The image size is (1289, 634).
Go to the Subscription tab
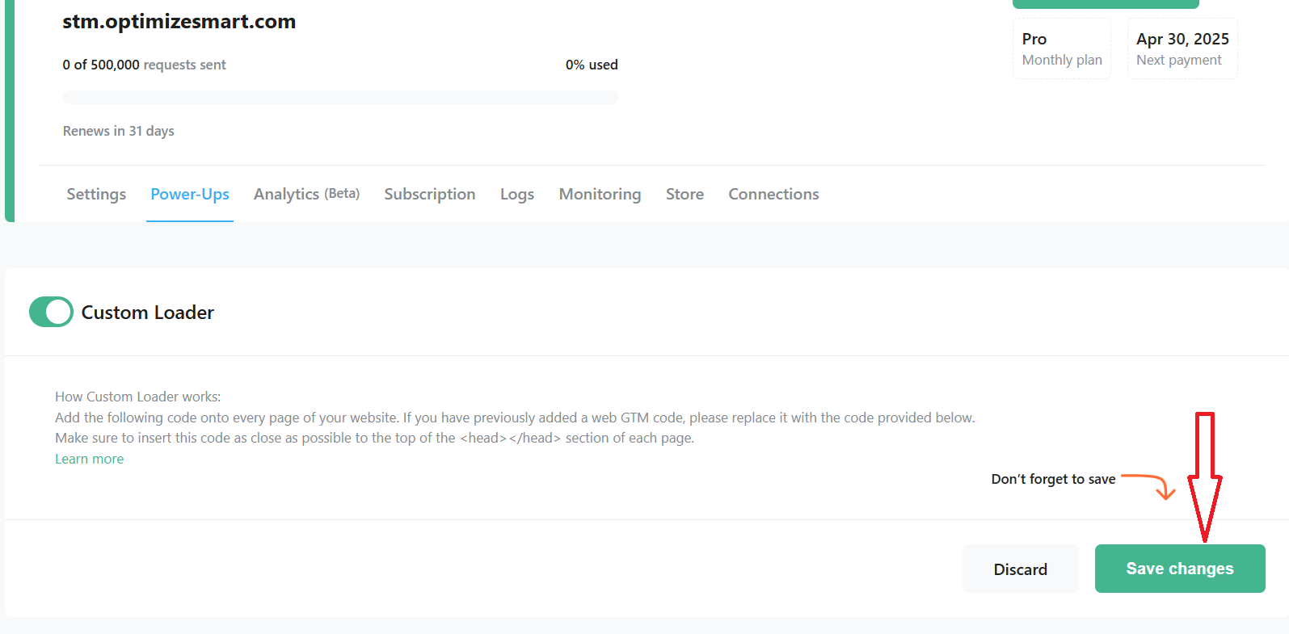429,194
